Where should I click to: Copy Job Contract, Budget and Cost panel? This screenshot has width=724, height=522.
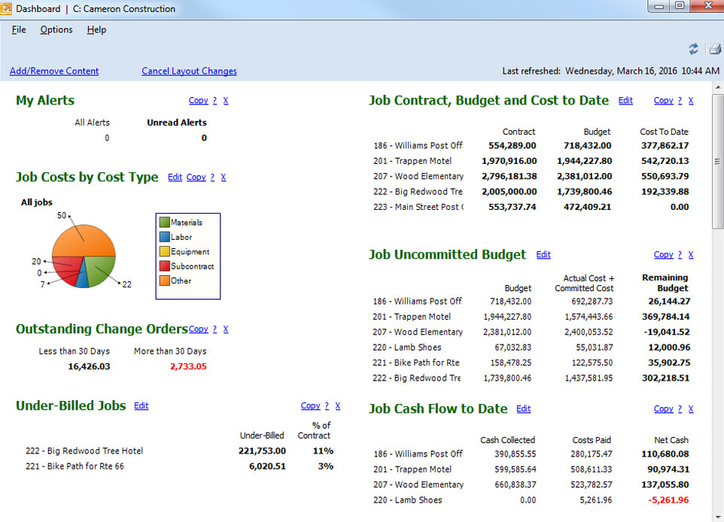tap(664, 100)
